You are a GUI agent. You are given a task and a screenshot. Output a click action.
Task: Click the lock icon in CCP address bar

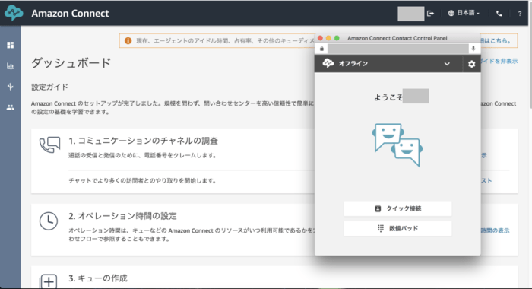tap(321, 49)
